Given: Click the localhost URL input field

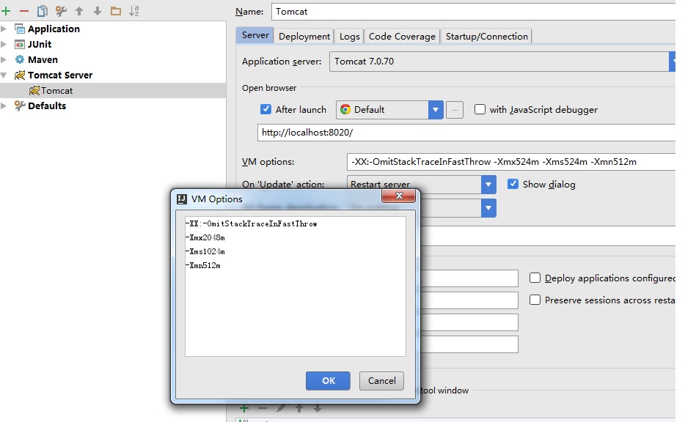Looking at the screenshot, I should click(367, 133).
